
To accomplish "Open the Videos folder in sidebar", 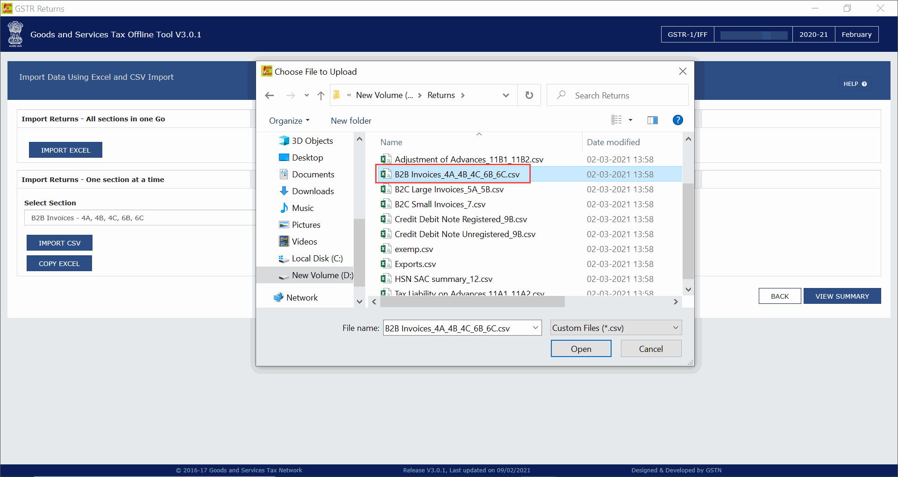I will pos(298,241).
